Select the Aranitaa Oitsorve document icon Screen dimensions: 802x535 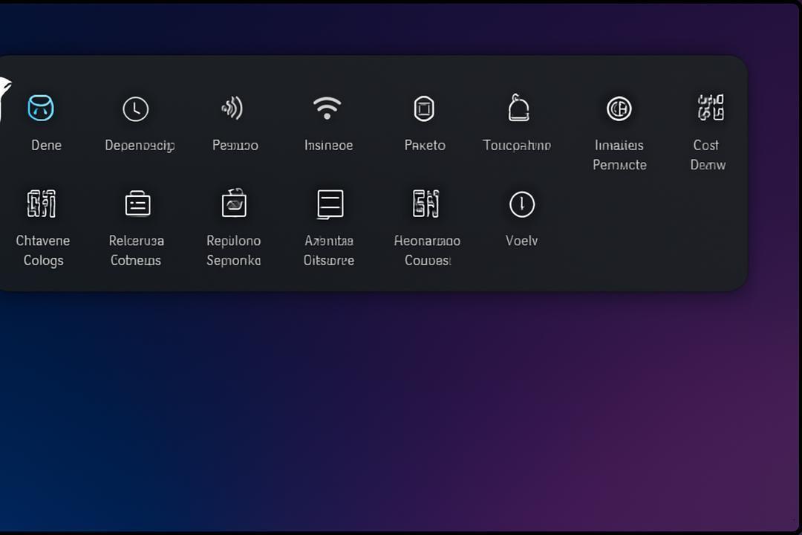click(x=330, y=204)
